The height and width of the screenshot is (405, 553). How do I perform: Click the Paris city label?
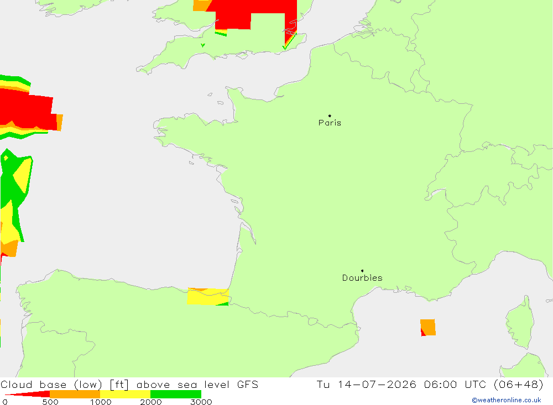pyautogui.click(x=330, y=123)
